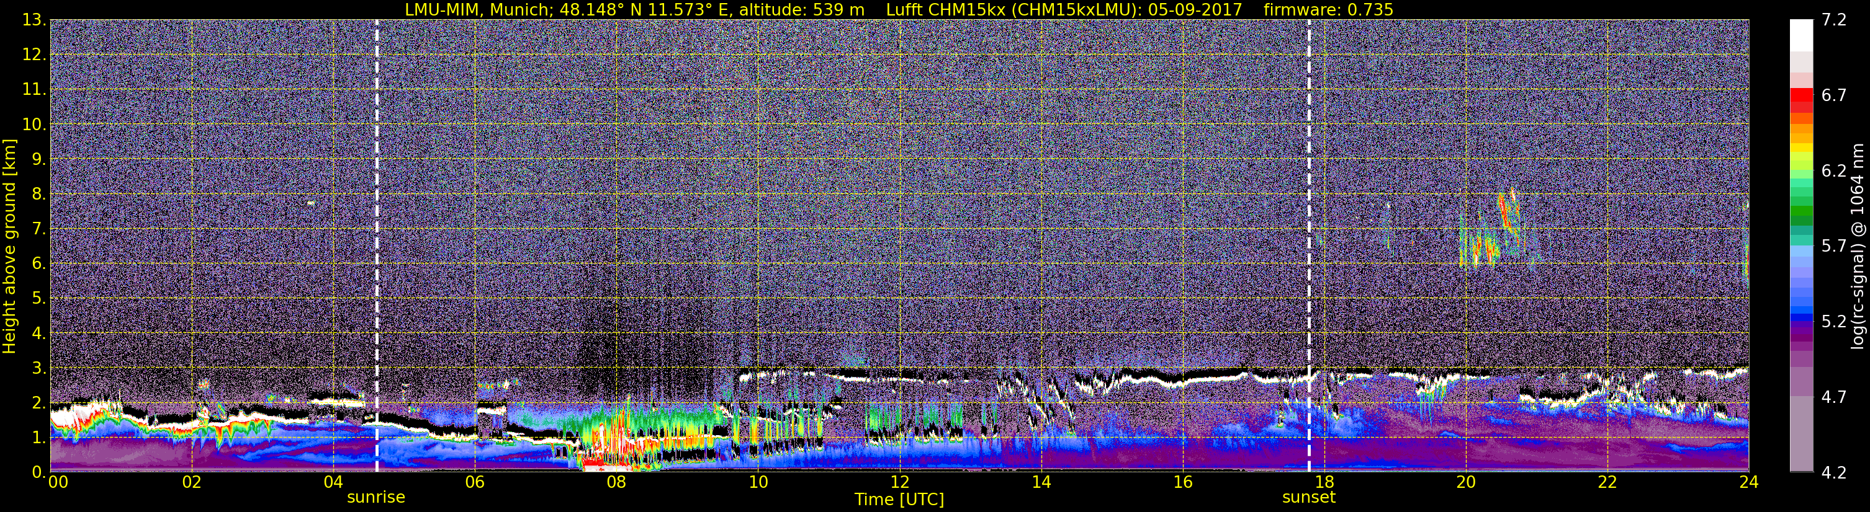Click the time axis tick label 02
The image size is (1870, 512).
(192, 482)
